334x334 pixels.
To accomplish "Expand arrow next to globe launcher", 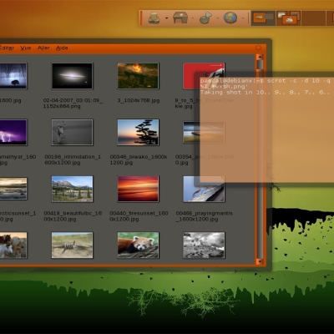I will pos(243,18).
